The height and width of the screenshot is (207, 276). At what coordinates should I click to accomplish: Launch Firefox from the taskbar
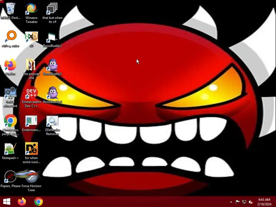(x=22, y=202)
